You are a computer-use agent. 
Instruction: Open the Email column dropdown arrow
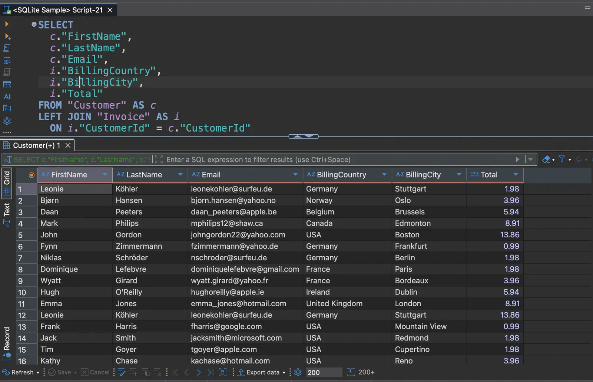(295, 175)
